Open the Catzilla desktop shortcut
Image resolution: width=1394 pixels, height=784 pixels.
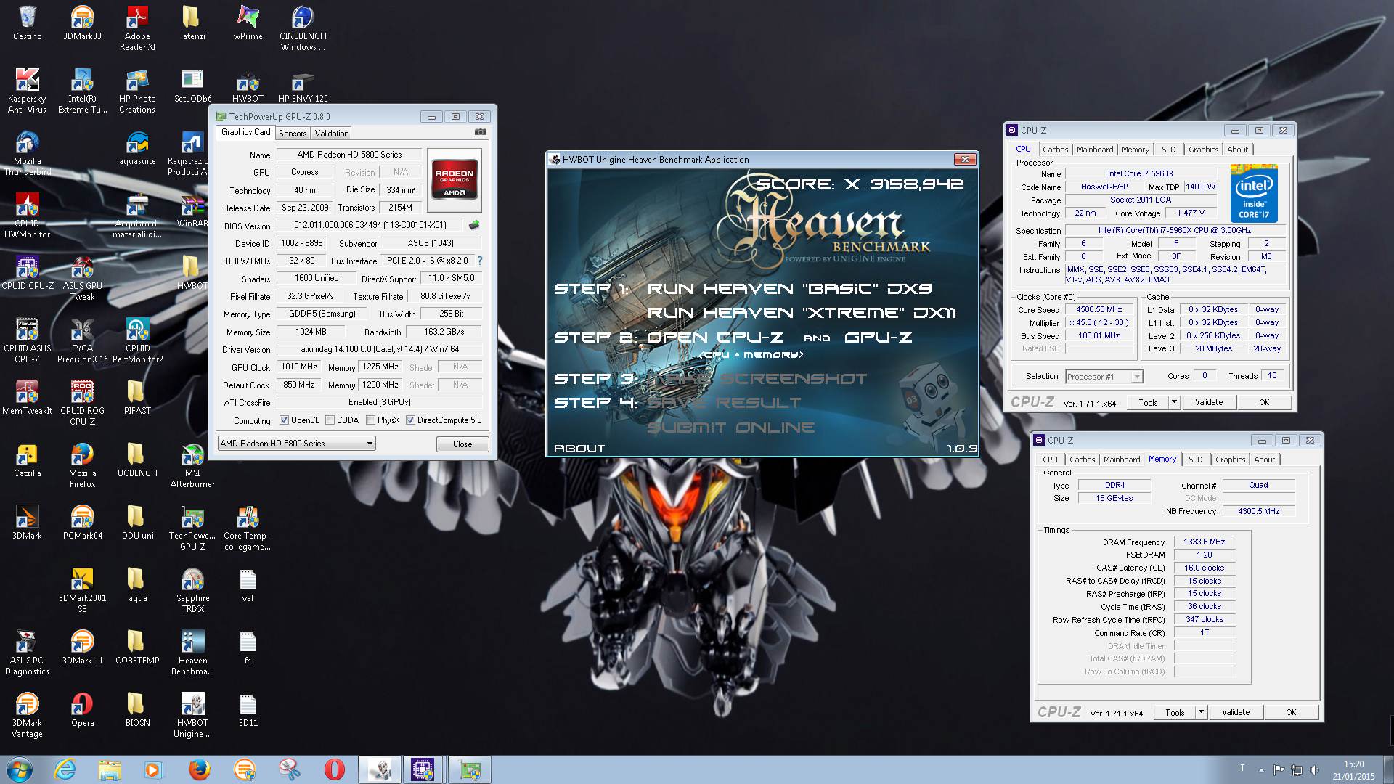click(x=28, y=460)
